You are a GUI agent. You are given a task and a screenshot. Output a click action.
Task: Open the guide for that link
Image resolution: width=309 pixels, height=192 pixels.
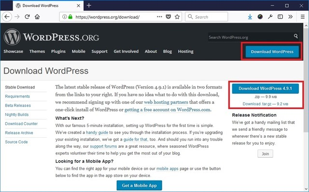tap(135, 140)
